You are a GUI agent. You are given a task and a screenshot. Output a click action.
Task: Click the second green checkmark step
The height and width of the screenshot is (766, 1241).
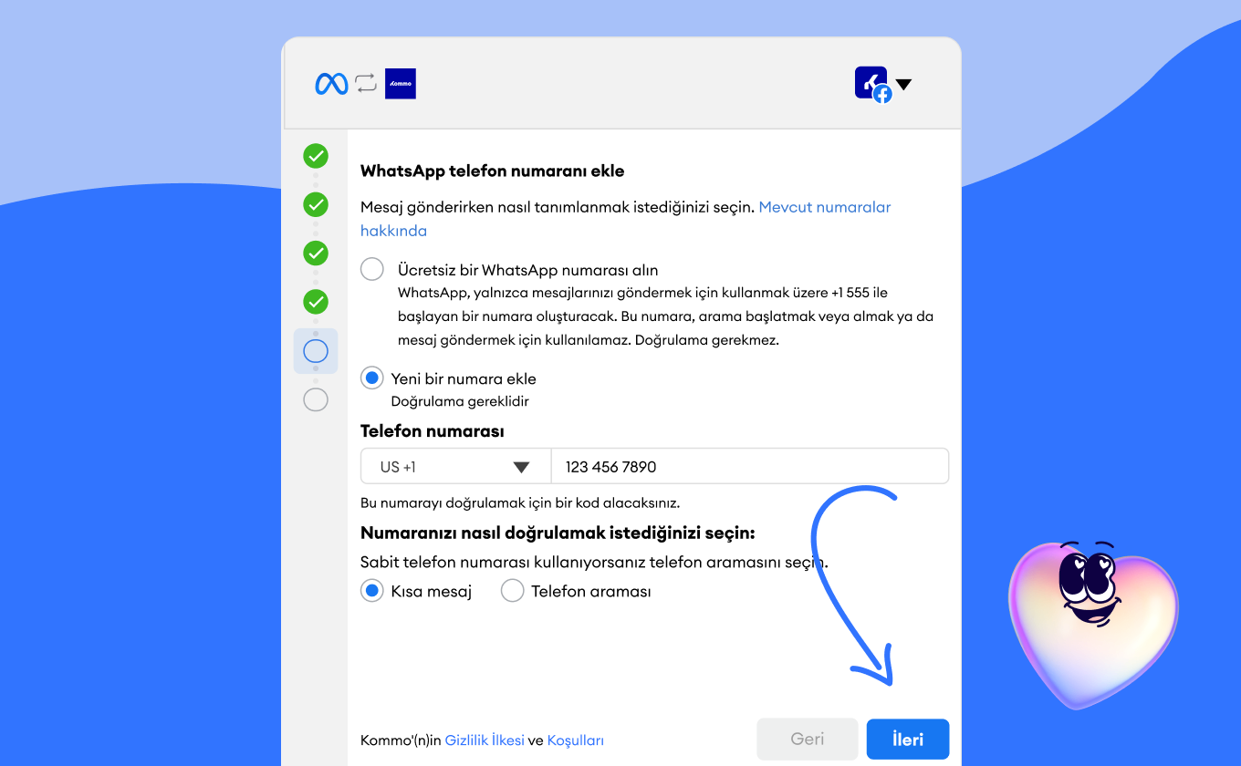point(316,204)
